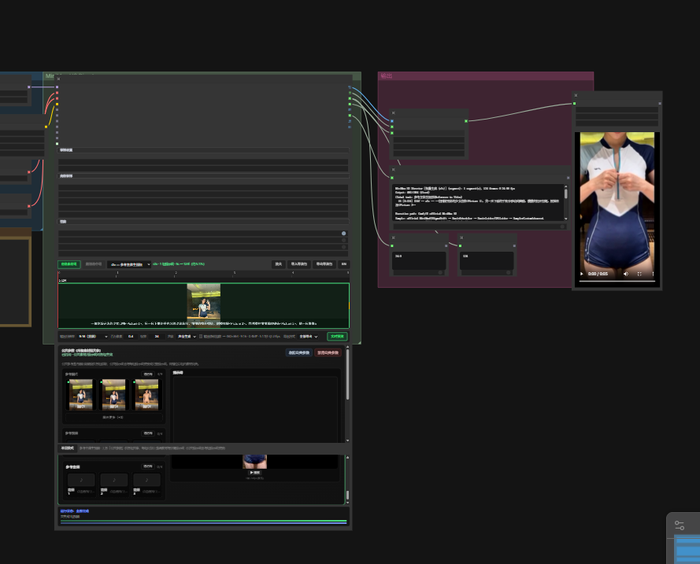The image size is (700, 564).
Task: Open the output video's three-dot options menu
Action: (x=653, y=274)
